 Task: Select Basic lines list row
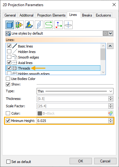coord(53,46)
